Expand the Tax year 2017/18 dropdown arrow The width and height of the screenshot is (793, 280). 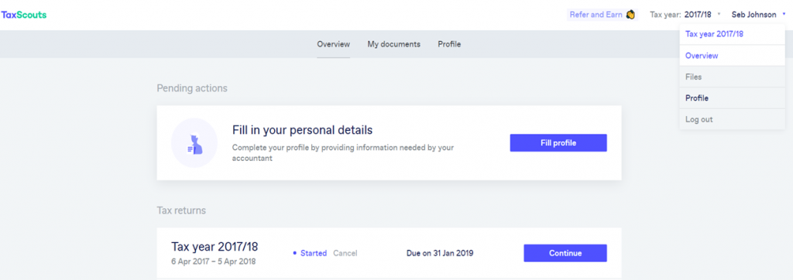pos(719,15)
